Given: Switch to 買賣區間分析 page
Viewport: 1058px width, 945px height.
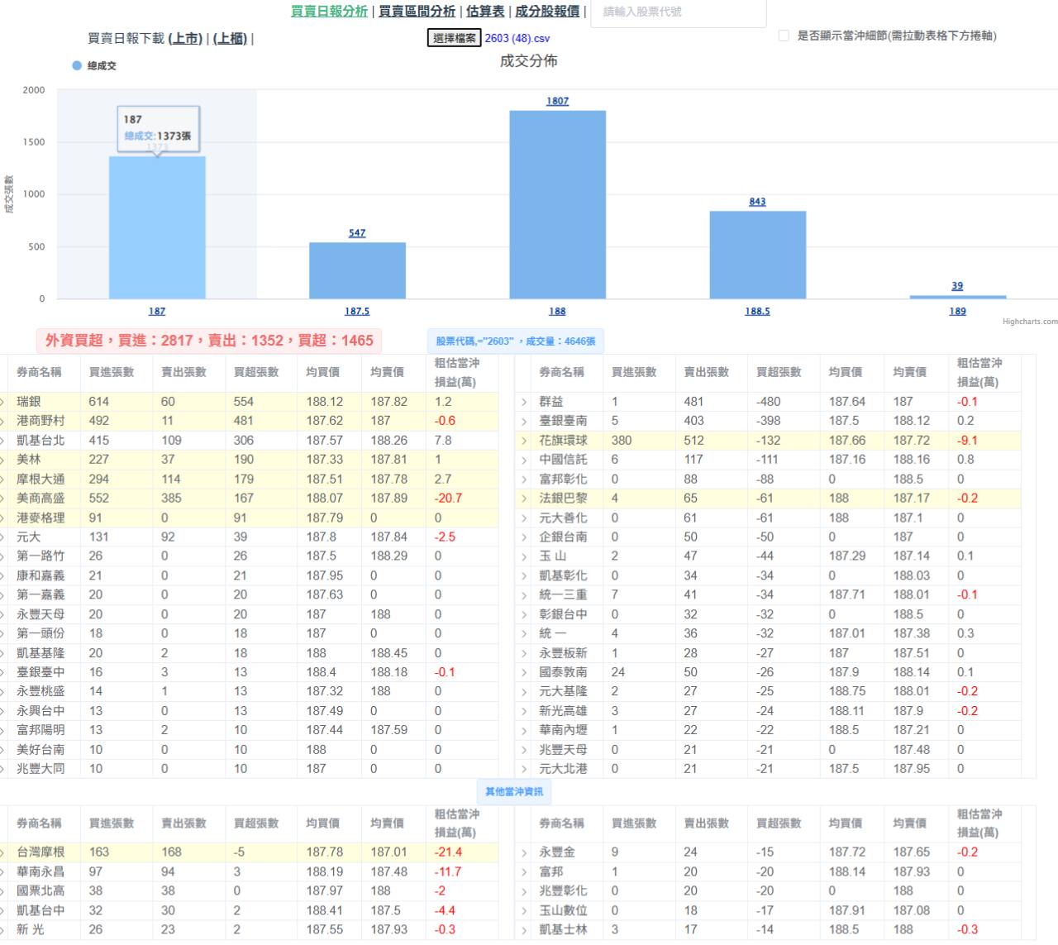Looking at the screenshot, I should click(417, 11).
